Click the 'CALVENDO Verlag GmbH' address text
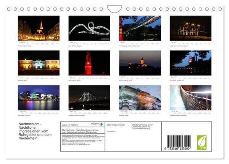 pos(142,126)
